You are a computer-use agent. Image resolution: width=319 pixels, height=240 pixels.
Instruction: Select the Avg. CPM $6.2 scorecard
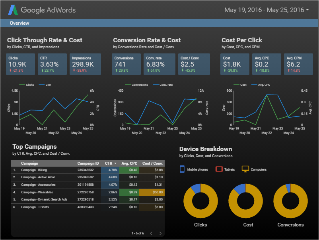coord(298,64)
